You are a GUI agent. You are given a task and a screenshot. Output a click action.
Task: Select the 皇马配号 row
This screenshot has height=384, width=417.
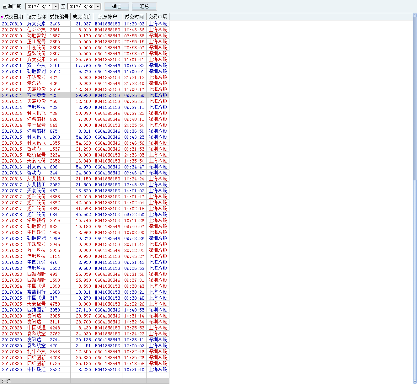point(85,125)
